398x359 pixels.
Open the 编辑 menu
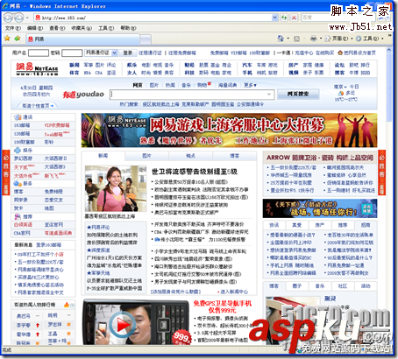[x=35, y=28]
